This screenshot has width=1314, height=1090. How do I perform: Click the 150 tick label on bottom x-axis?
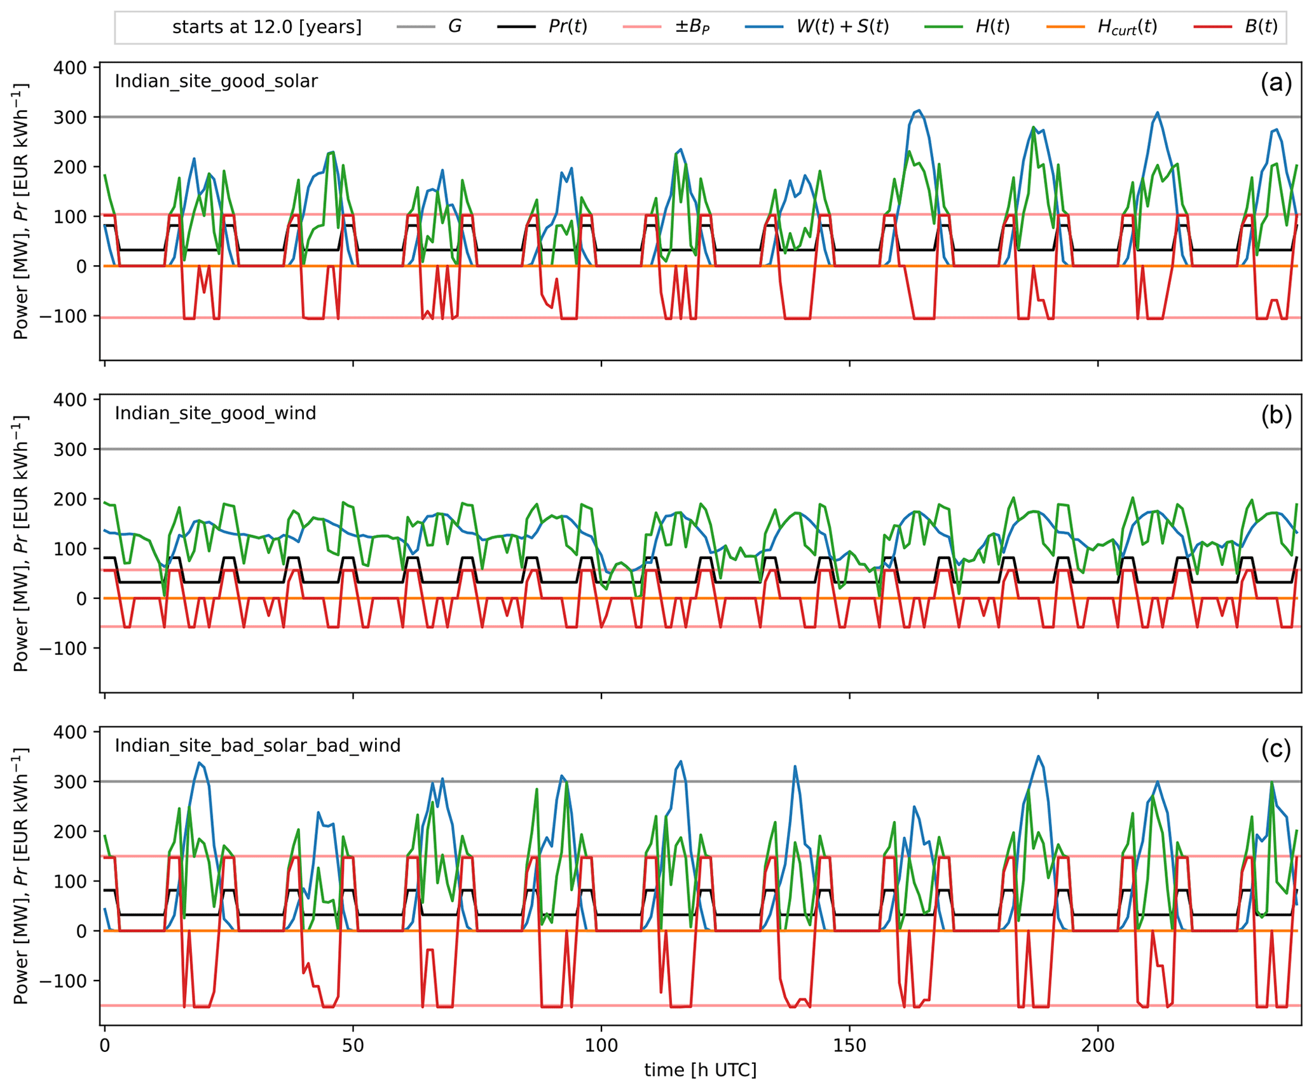(x=850, y=1045)
